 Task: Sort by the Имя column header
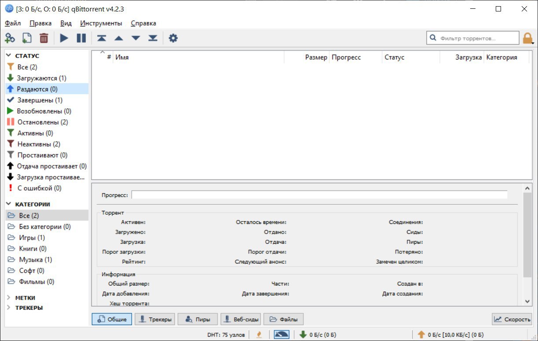tap(199, 58)
